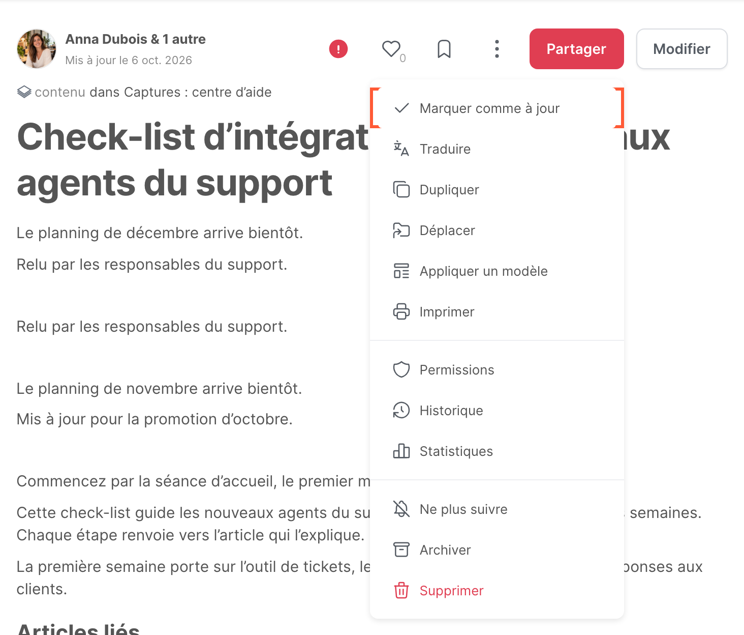Select Marquer comme à jour
The image size is (744, 635).
tap(497, 108)
